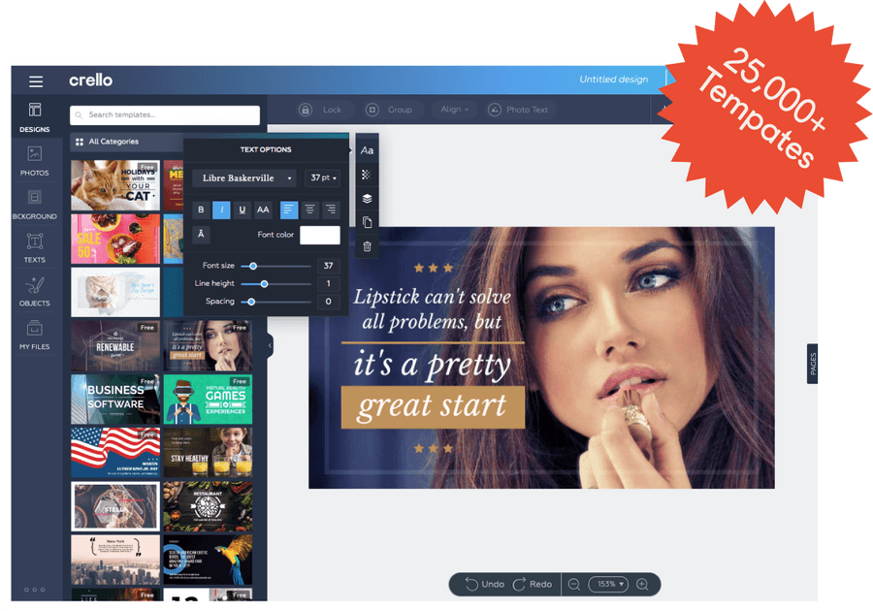Switch to the Photos sidebar tab
873x611 pixels.
click(35, 161)
